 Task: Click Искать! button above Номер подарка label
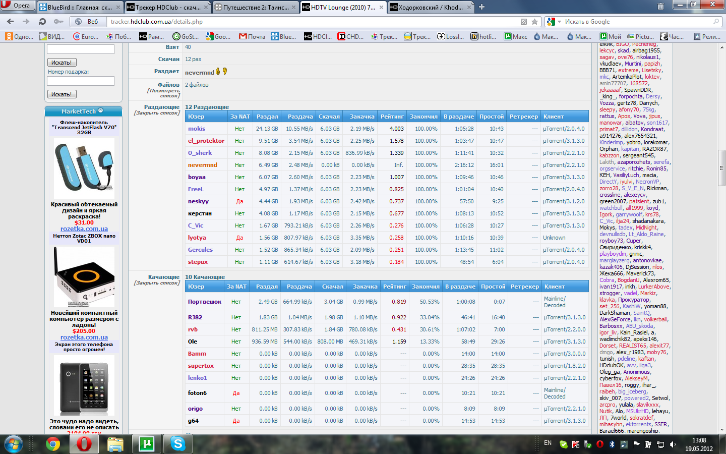62,63
